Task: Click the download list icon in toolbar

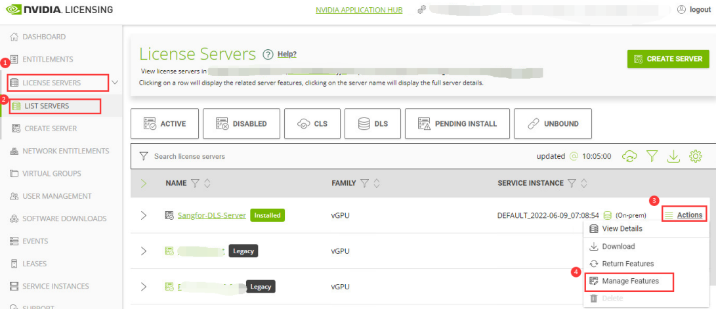Action: click(673, 156)
